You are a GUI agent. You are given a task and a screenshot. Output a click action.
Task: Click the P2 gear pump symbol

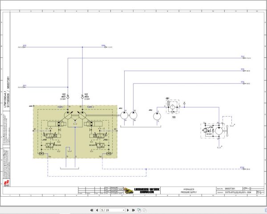133,115
